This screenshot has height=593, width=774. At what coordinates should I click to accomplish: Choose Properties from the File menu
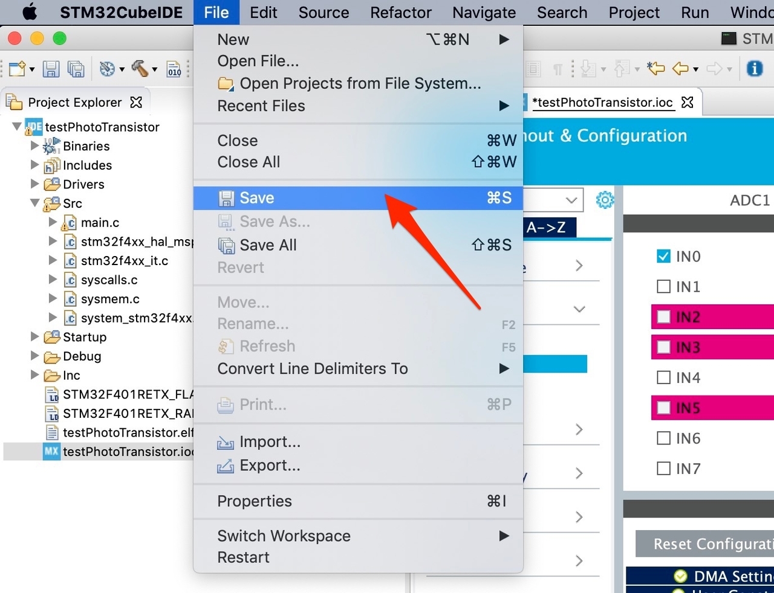(x=358, y=501)
